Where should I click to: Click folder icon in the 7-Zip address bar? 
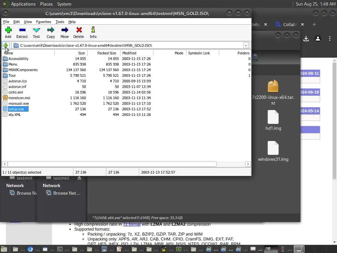(x=16, y=45)
